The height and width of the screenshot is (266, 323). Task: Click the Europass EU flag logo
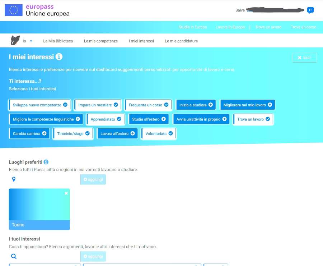coord(14,10)
